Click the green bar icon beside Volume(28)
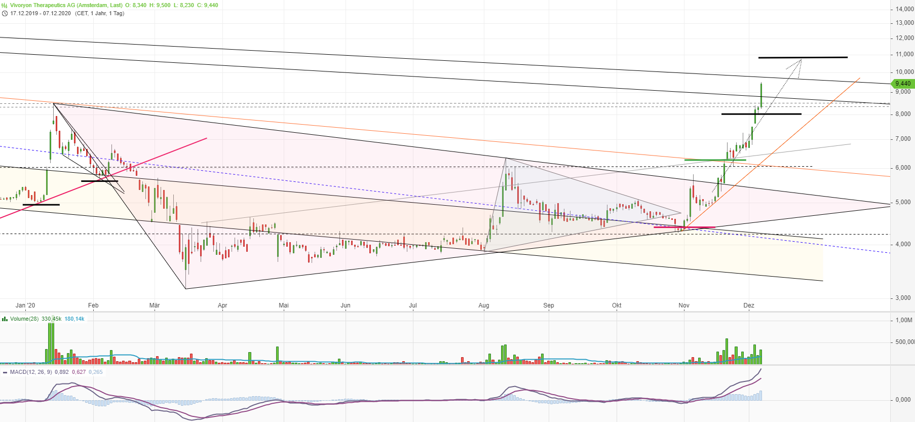This screenshot has width=915, height=422. (x=5, y=319)
